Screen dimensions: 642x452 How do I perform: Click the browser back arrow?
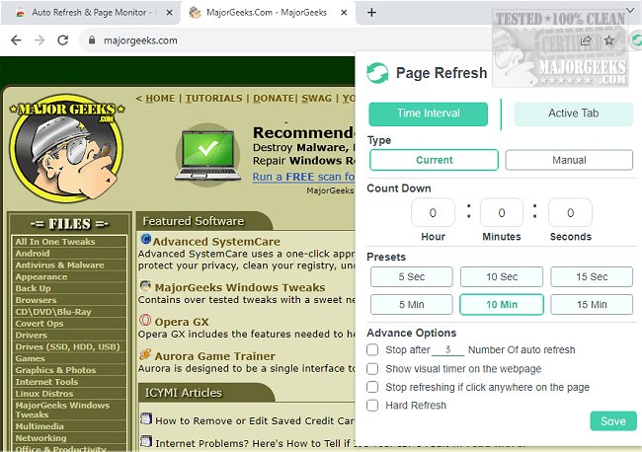16,40
